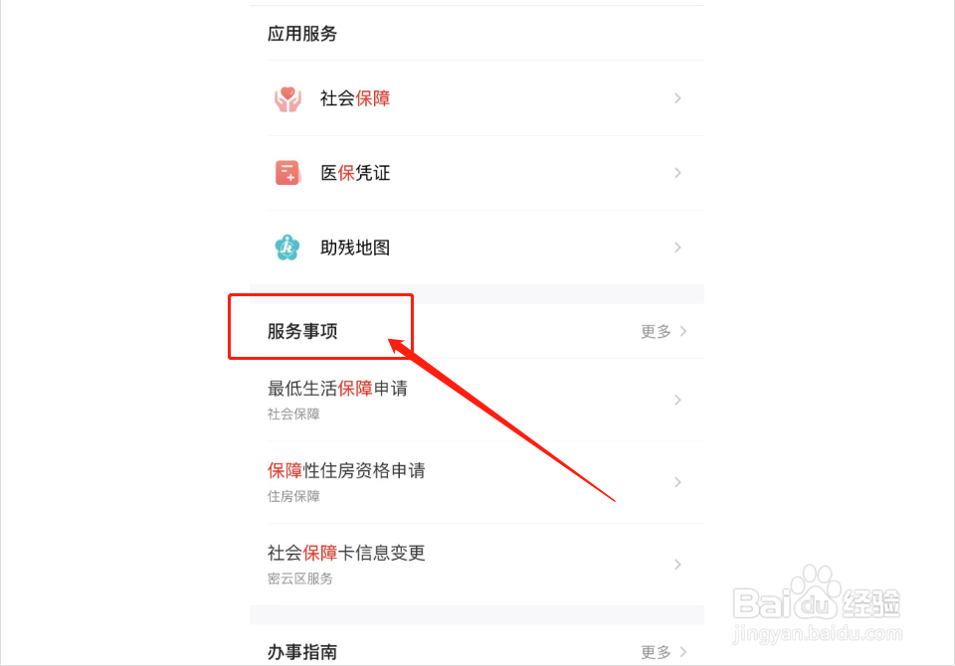The width and height of the screenshot is (955, 666).
Task: Select the 办事指南 section heading
Action: click(x=302, y=652)
